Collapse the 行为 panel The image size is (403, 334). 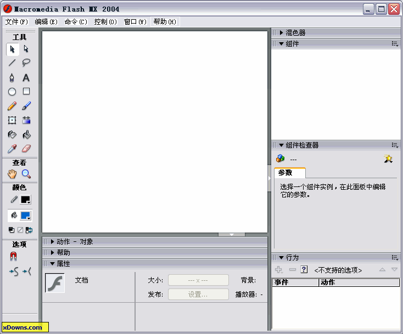point(281,258)
